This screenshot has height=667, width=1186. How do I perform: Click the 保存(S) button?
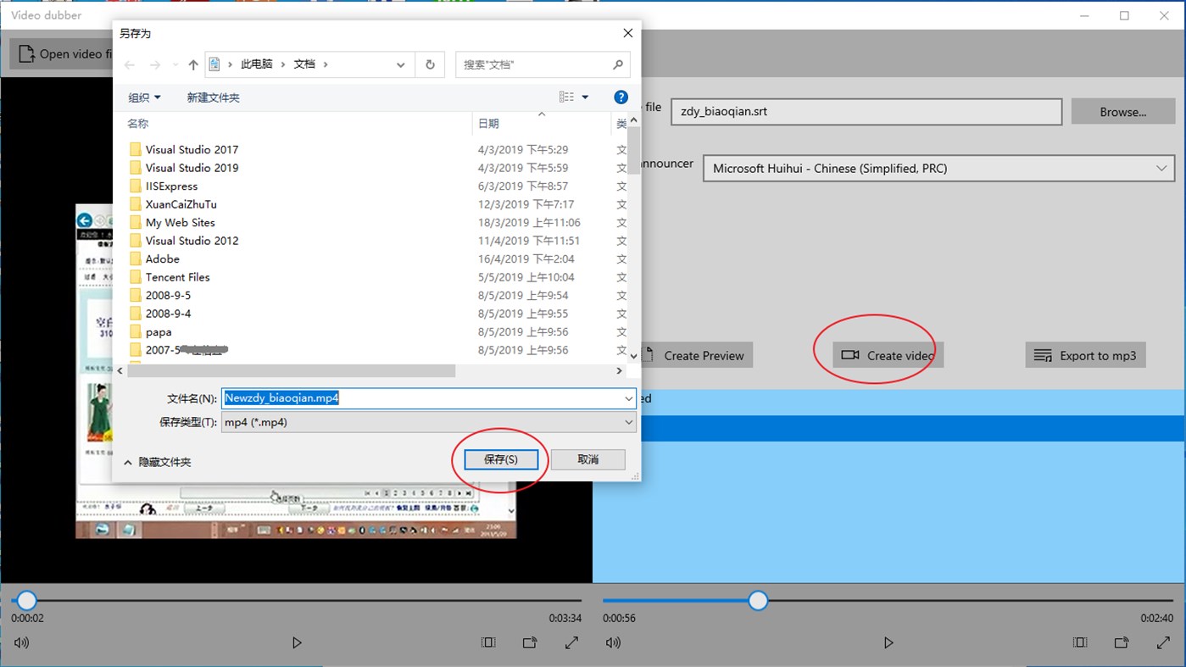(x=500, y=459)
